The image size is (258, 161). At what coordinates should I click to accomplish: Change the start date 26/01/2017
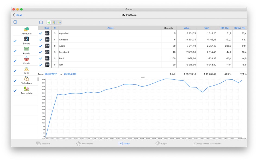[51, 74]
